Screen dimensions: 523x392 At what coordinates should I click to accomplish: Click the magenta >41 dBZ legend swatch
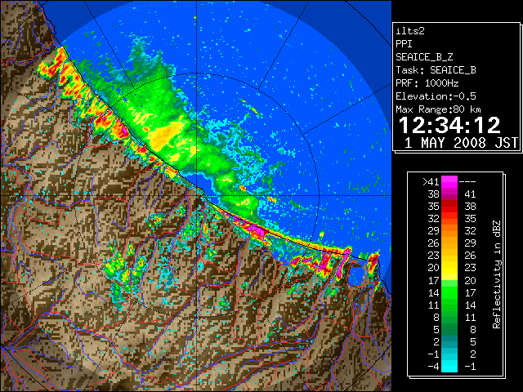(x=449, y=181)
